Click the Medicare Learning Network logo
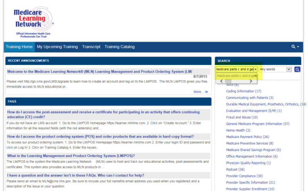The height and width of the screenshot is (191, 308). [34, 22]
